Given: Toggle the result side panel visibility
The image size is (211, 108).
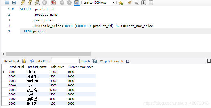Looking at the screenshot, I should point(209,61).
